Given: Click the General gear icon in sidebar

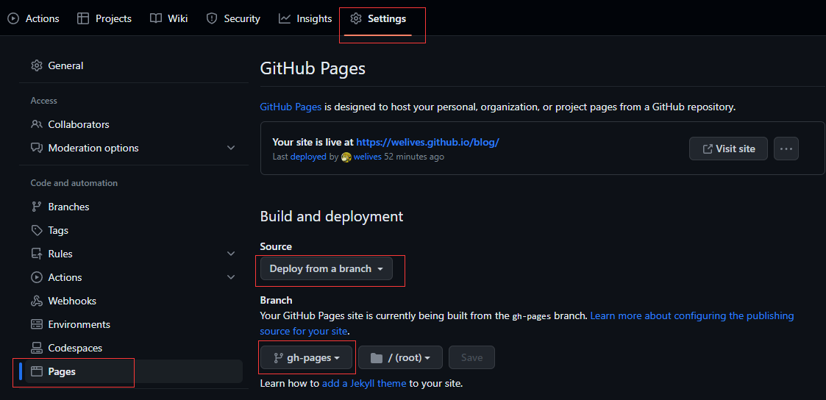Looking at the screenshot, I should pyautogui.click(x=36, y=65).
